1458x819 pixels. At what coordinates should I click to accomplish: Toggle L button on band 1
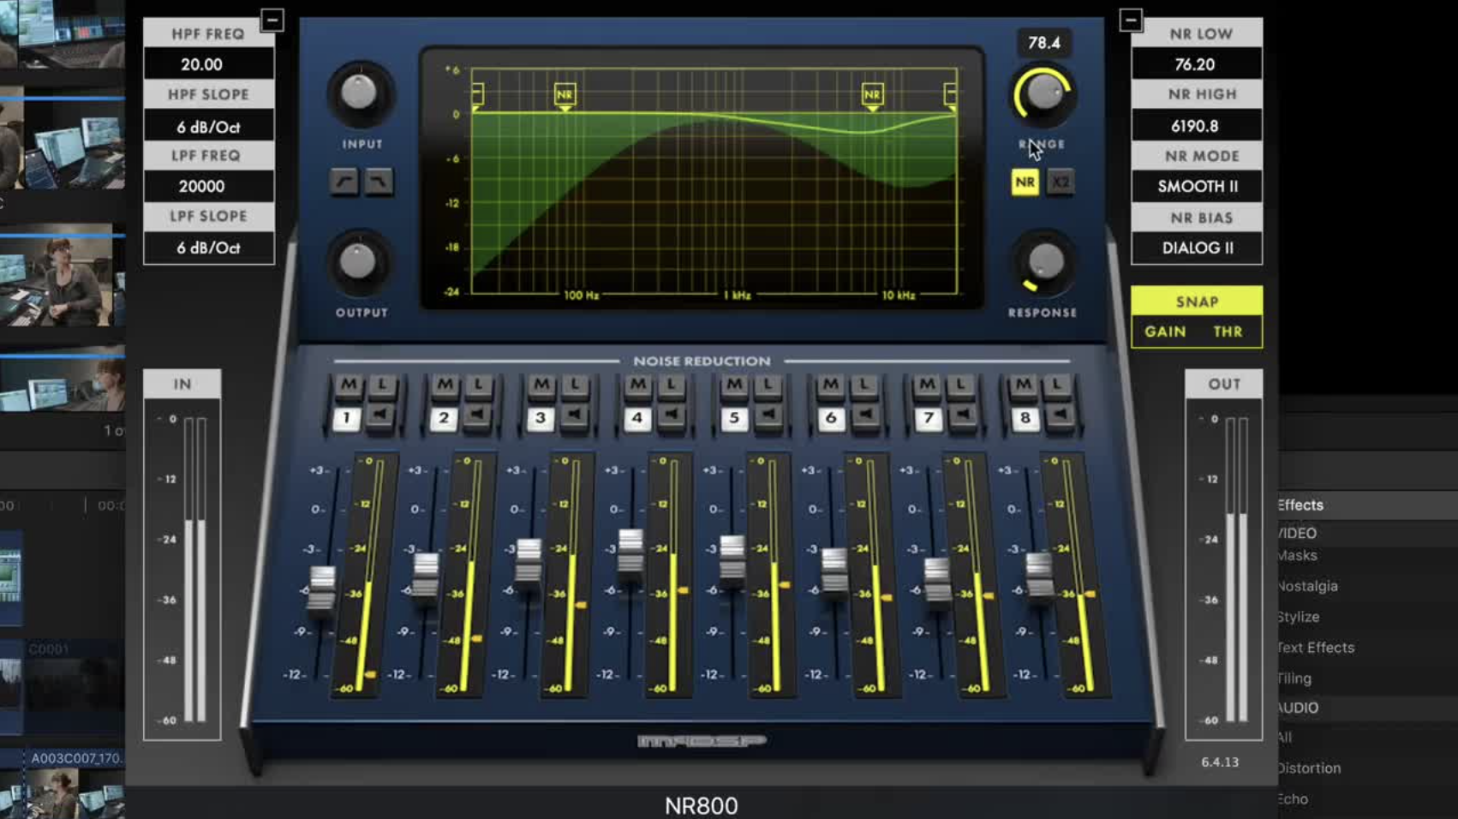click(x=382, y=386)
